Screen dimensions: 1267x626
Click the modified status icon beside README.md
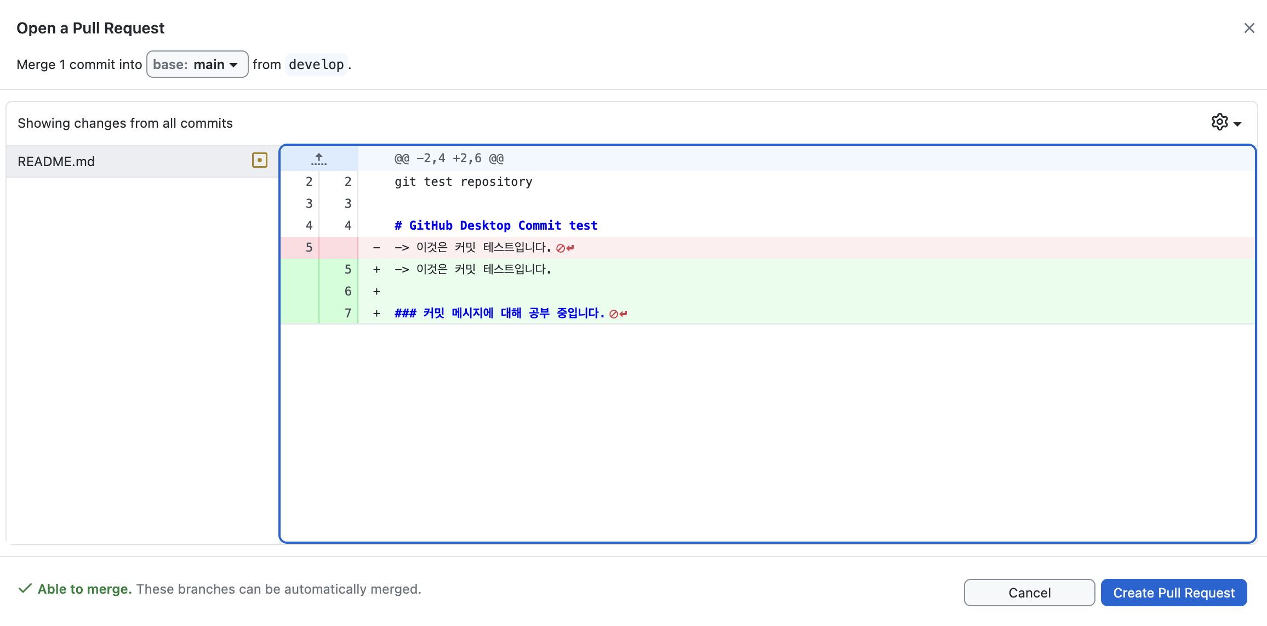[x=259, y=160]
